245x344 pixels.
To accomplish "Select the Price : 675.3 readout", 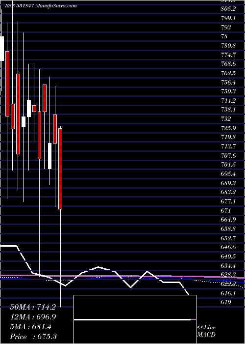I will (x=33, y=337).
